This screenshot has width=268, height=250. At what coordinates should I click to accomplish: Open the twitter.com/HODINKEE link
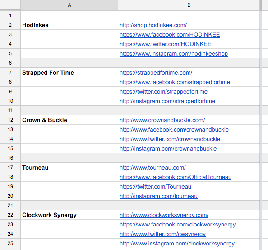[165, 44]
